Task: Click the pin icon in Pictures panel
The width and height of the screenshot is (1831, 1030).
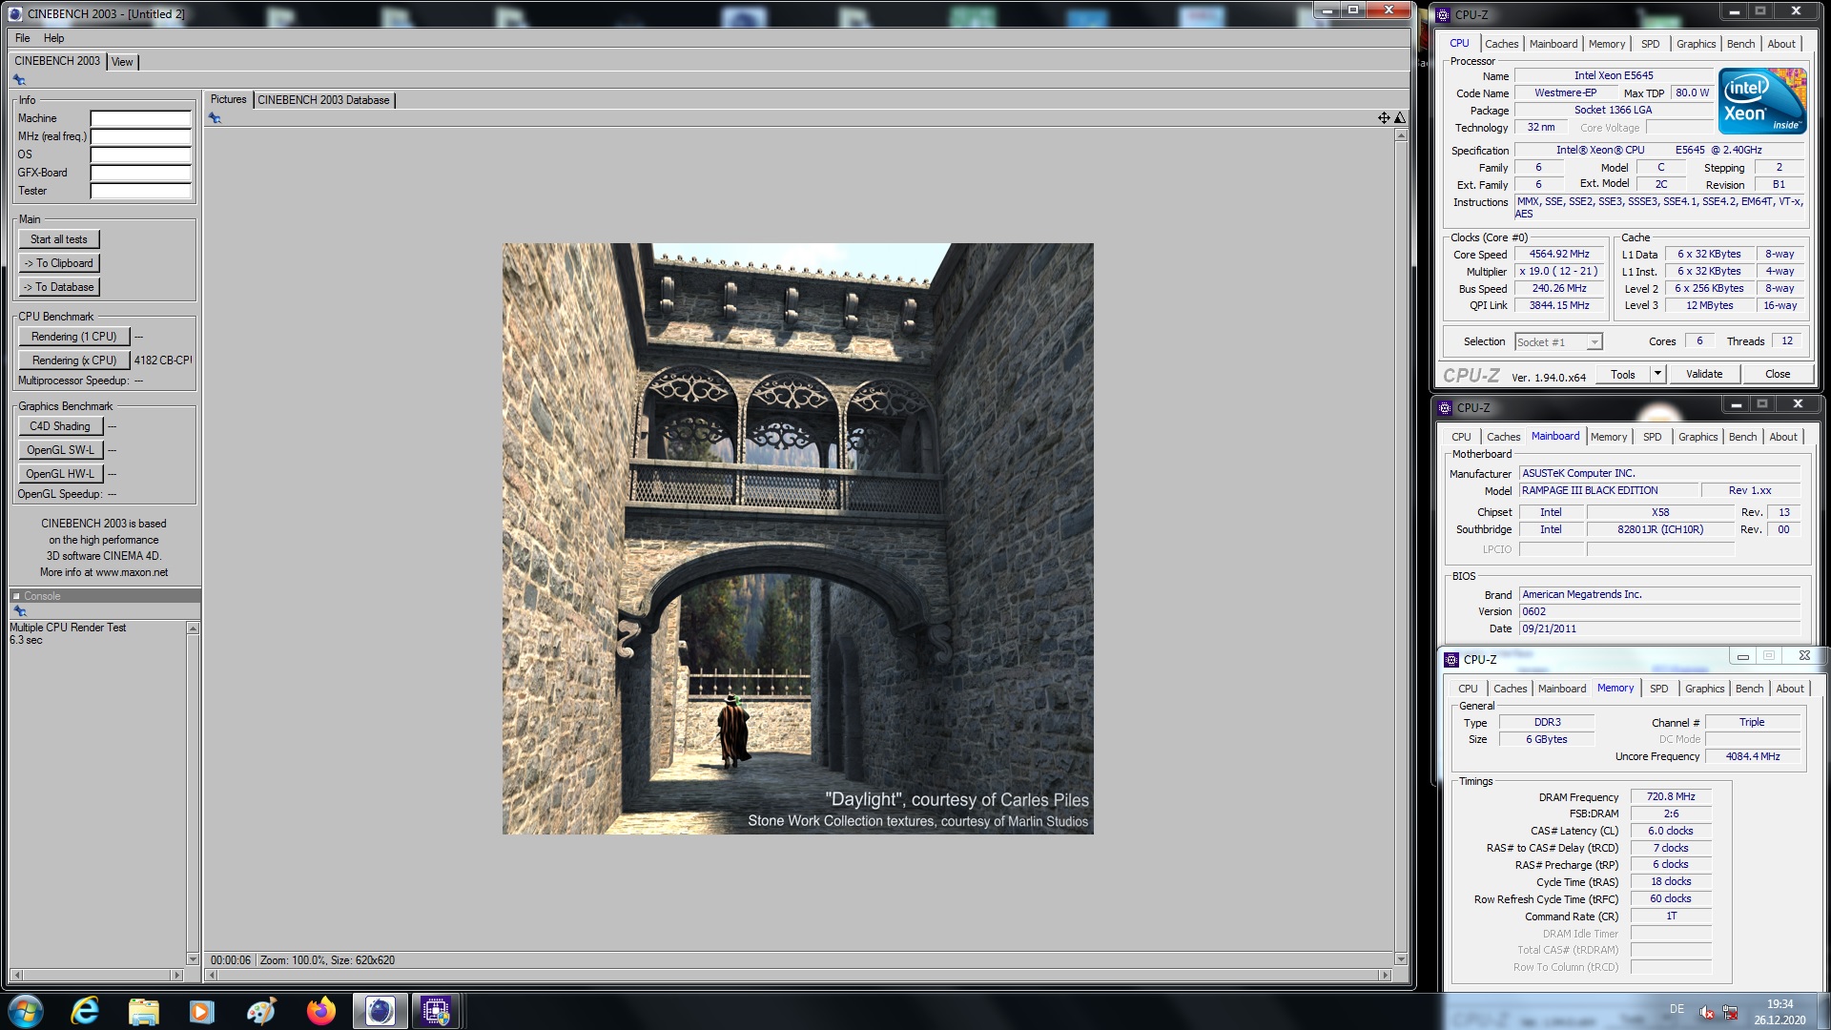Action: click(x=215, y=118)
